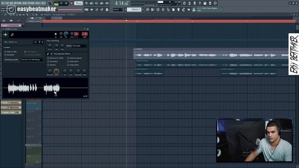The width and height of the screenshot is (299, 168).
Task: Click the brush note-mode toolbar icon
Action: click(x=97, y=9)
